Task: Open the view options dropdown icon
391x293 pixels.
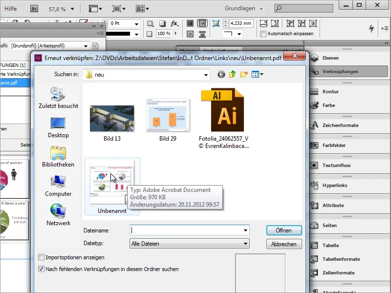Action: pyautogui.click(x=95, y=9)
